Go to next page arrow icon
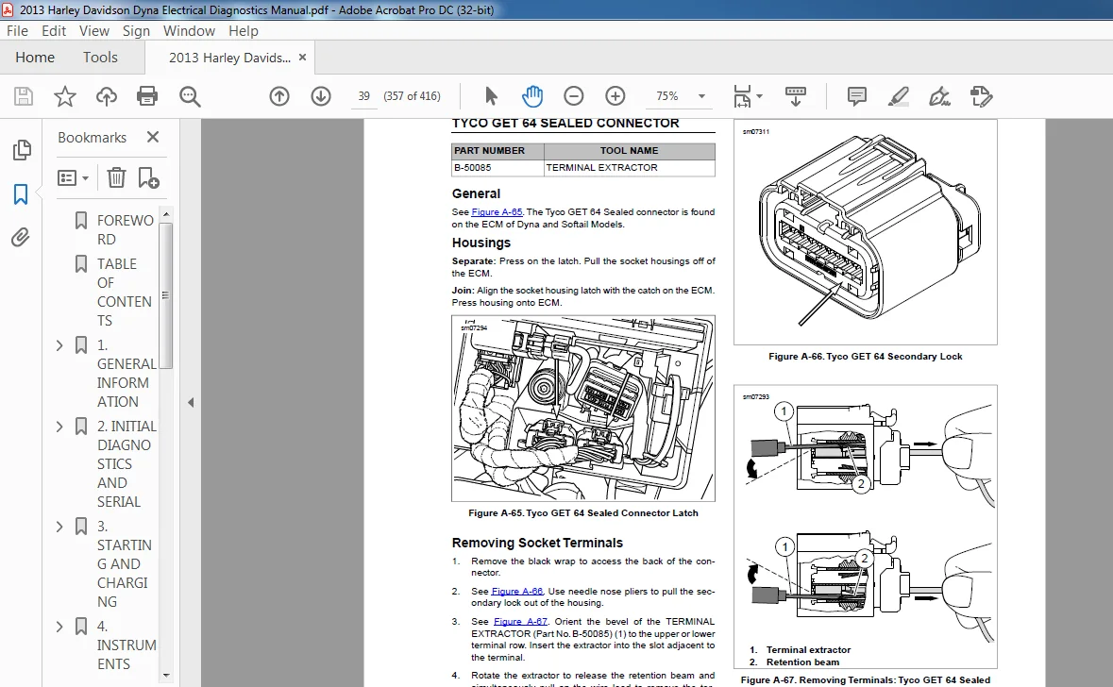Screen dimensions: 1113x687 (x=321, y=96)
